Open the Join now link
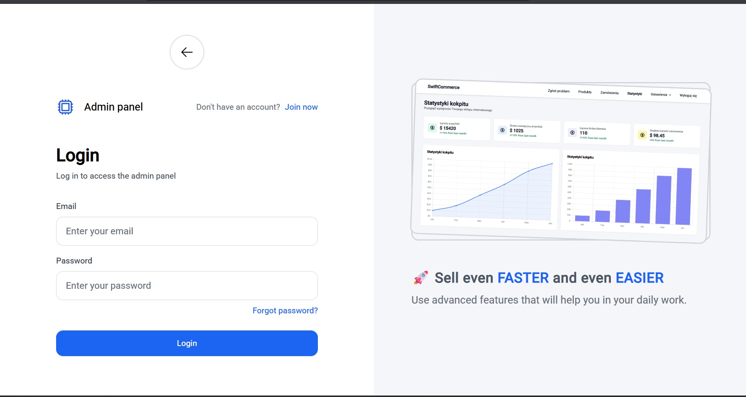 tap(301, 107)
